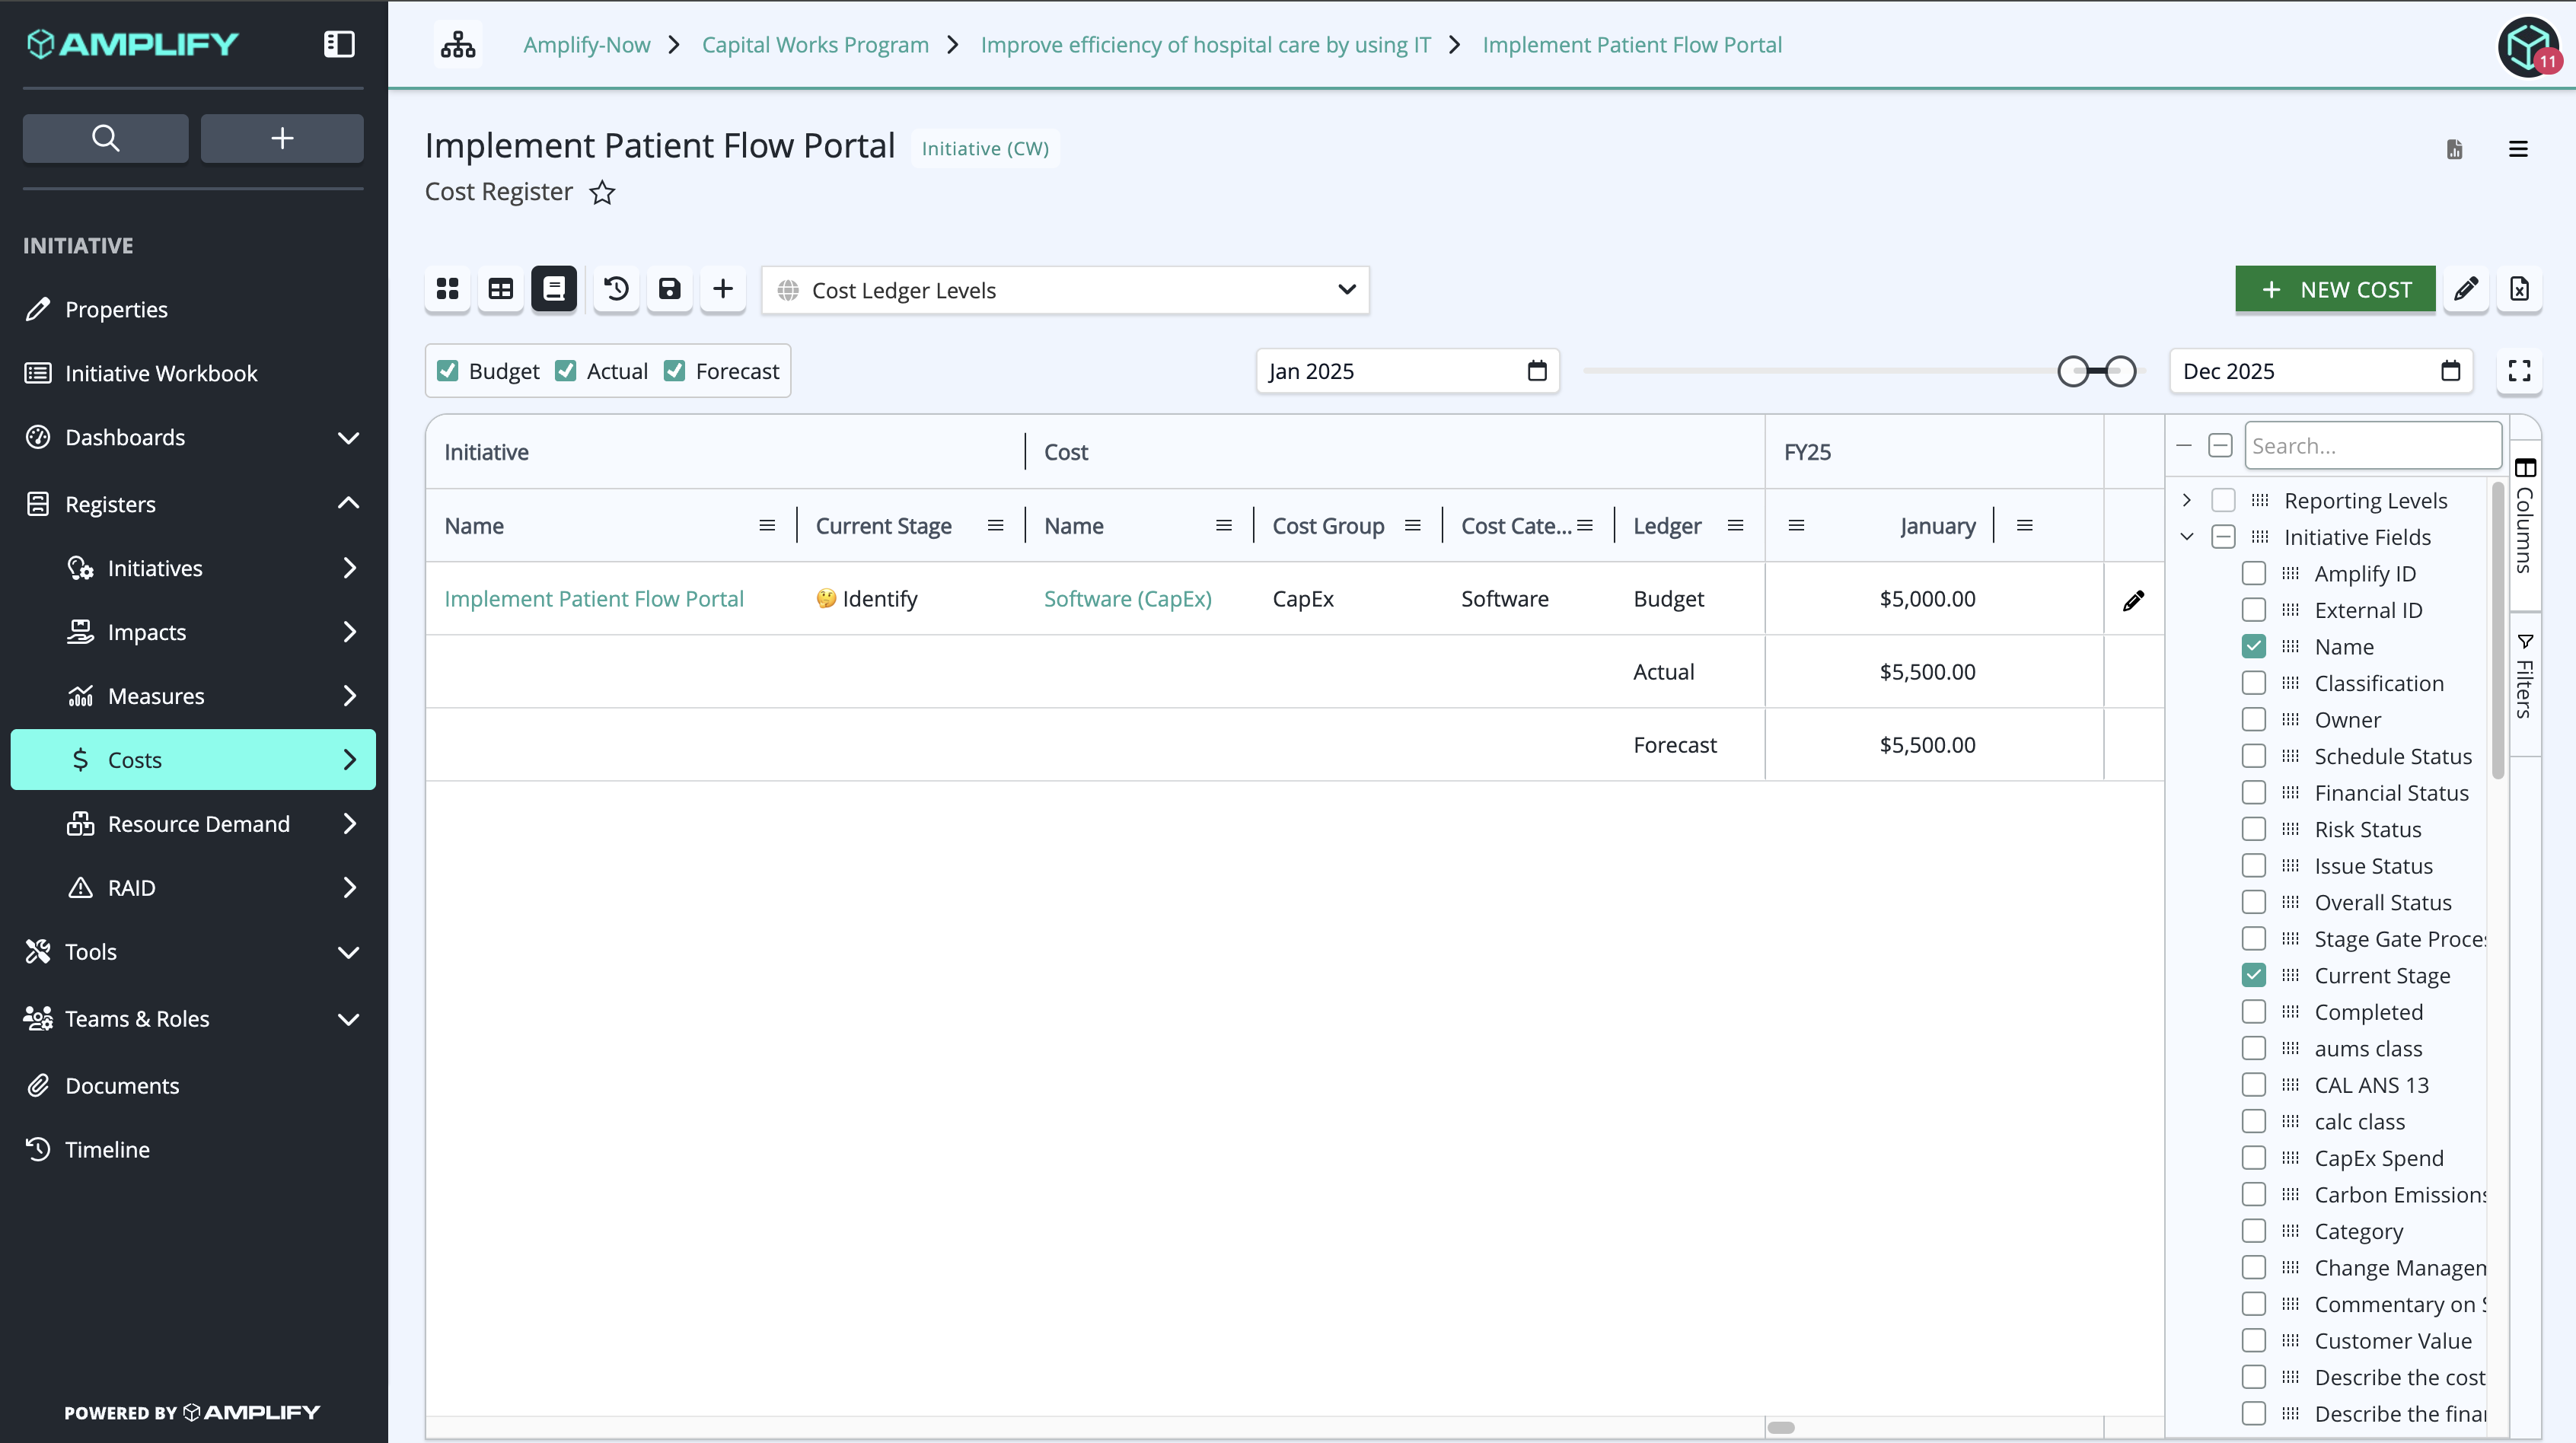Click the columns panel Search field

pos(2373,446)
